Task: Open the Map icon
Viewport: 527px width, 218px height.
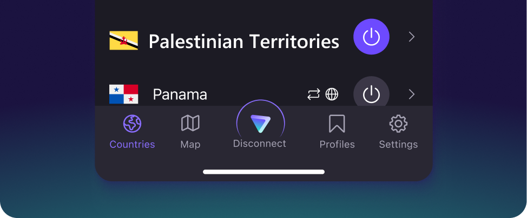Action: click(190, 123)
